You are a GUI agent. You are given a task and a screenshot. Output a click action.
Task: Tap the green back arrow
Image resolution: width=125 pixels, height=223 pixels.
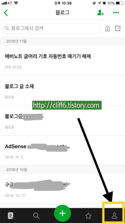pyautogui.click(x=6, y=13)
